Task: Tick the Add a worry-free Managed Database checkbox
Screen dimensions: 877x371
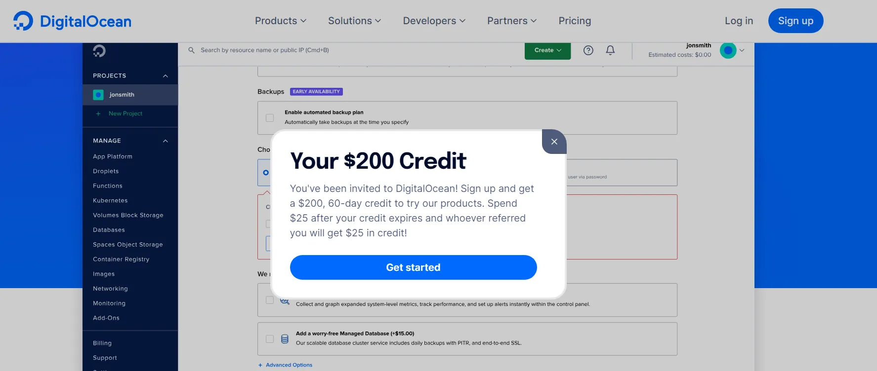Action: point(270,338)
